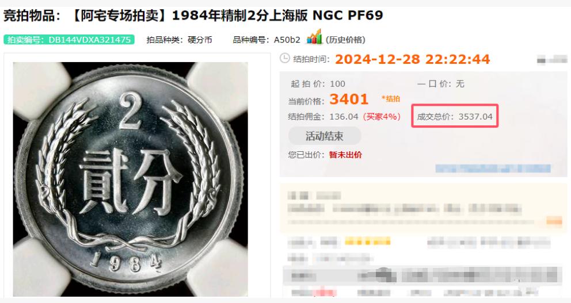Click the 暂未出价 bid status text
This screenshot has height=303, width=571.
click(x=345, y=155)
